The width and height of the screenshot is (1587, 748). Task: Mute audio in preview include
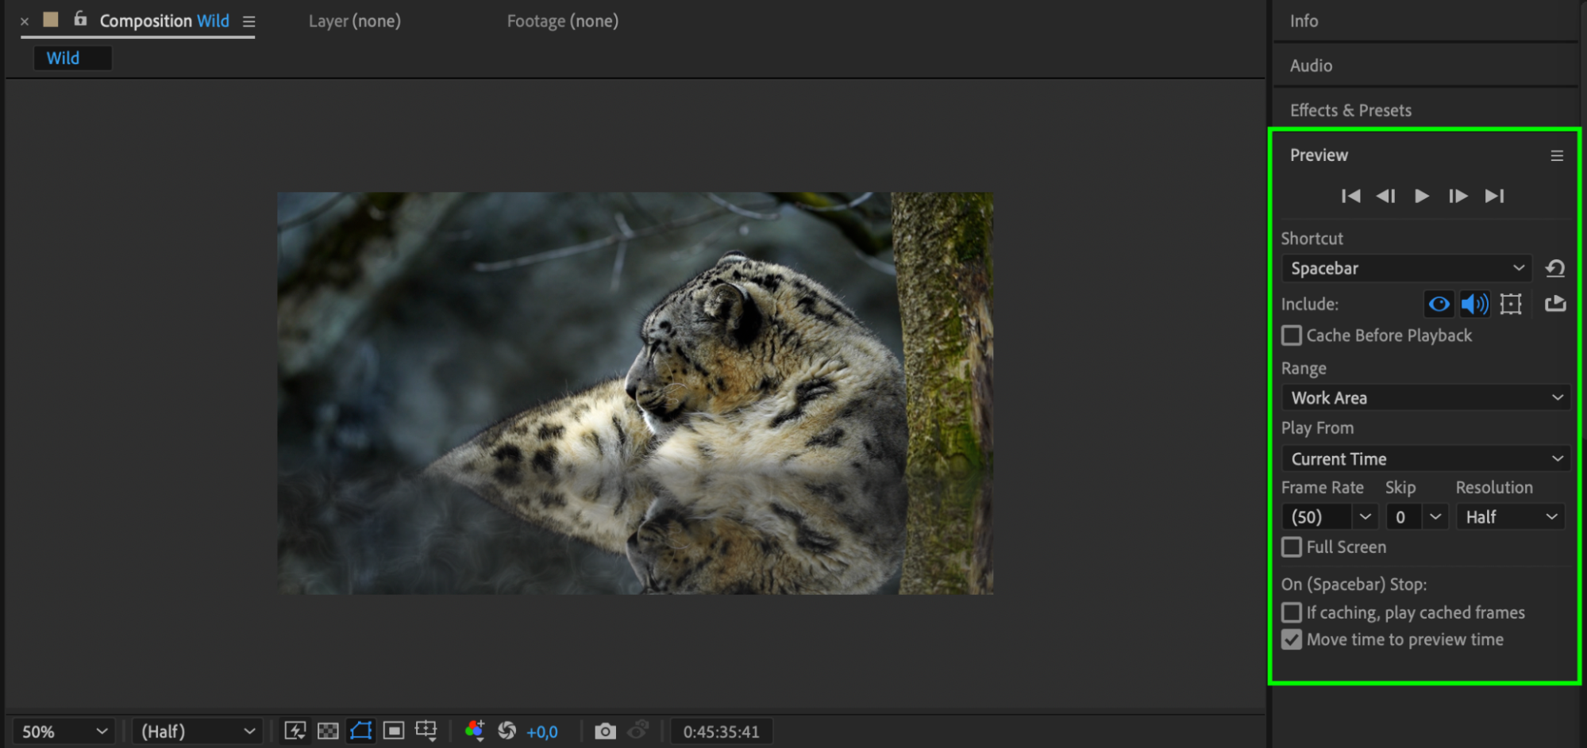pos(1474,304)
